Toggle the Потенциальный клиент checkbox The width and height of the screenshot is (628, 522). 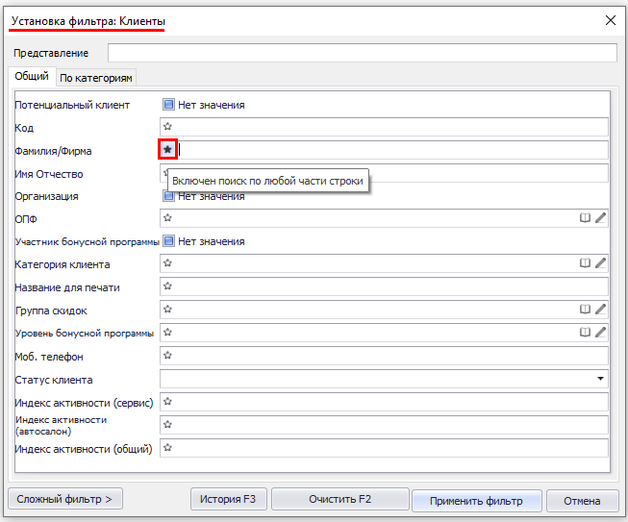[x=168, y=105]
